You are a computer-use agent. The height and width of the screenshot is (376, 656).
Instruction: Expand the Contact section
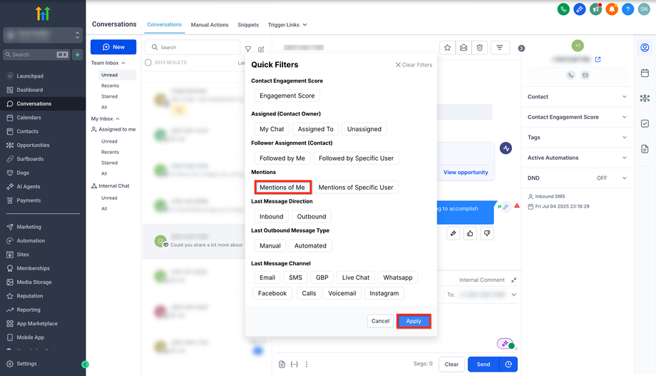(578, 97)
